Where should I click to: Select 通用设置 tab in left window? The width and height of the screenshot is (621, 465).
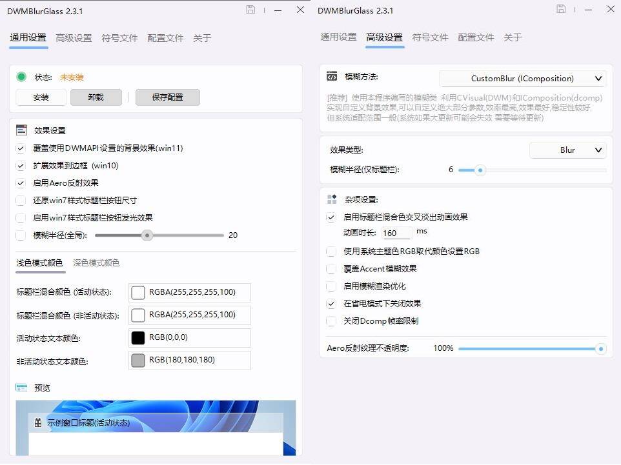tap(28, 37)
